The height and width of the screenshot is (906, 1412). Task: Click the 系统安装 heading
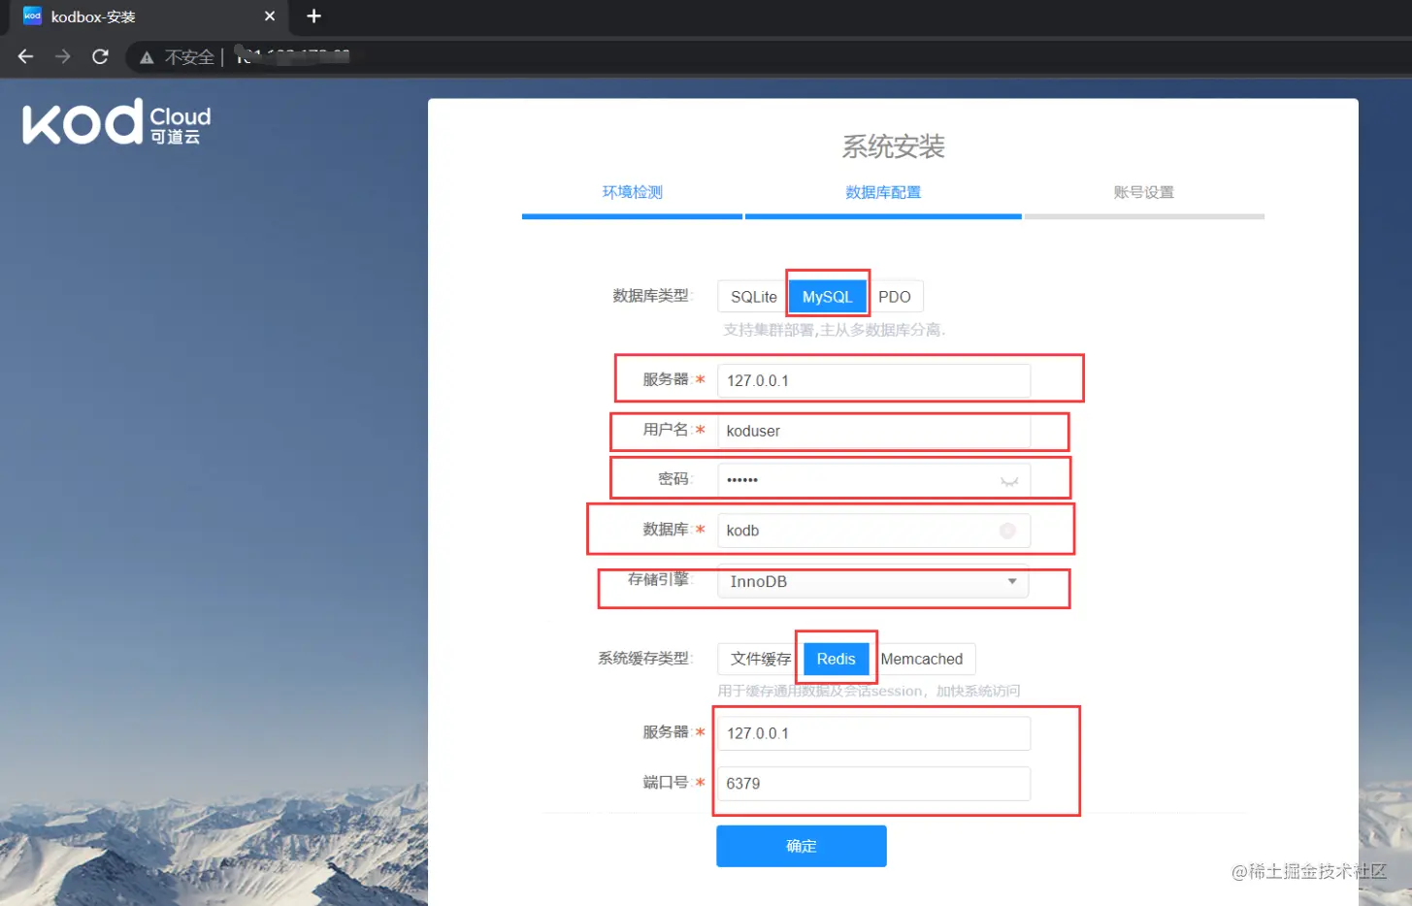(893, 146)
